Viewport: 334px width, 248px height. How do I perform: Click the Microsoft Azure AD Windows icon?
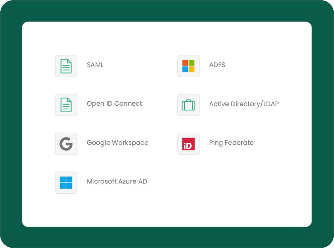coord(66,182)
